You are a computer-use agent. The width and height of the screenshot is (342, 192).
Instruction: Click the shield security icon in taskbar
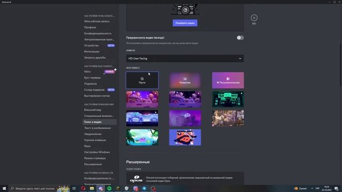coord(127,188)
